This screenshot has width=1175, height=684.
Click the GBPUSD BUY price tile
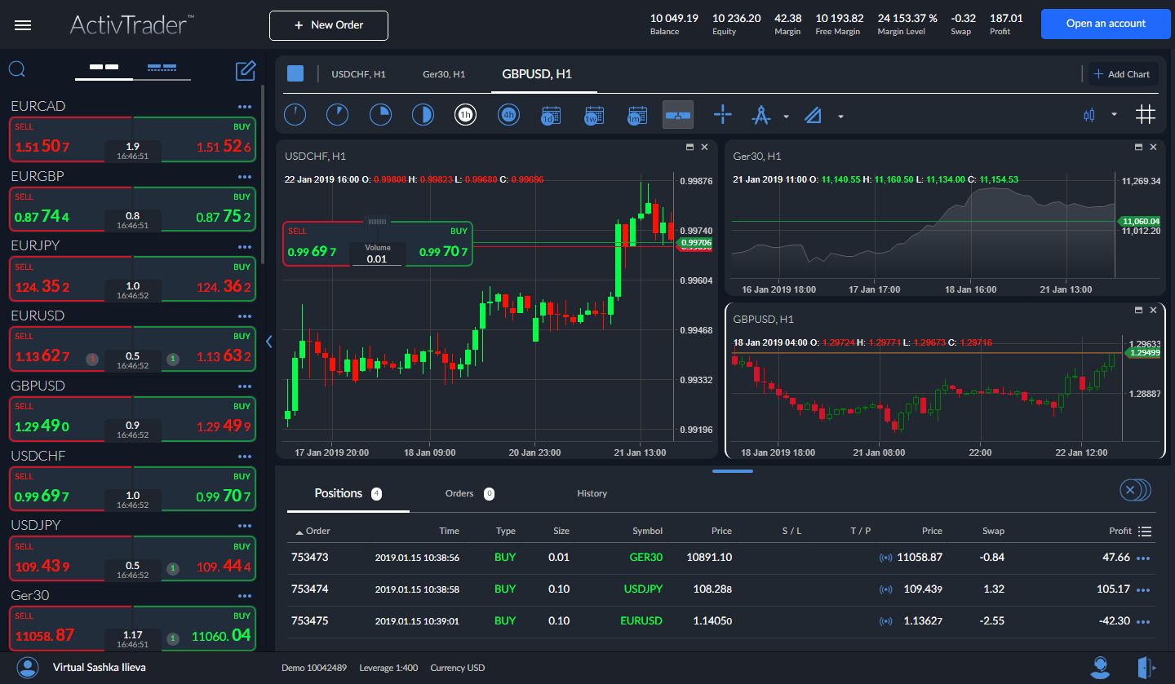click(x=194, y=420)
